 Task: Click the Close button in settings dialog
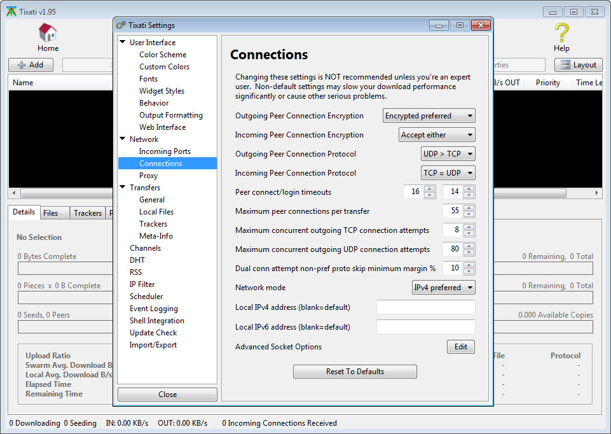coord(168,394)
